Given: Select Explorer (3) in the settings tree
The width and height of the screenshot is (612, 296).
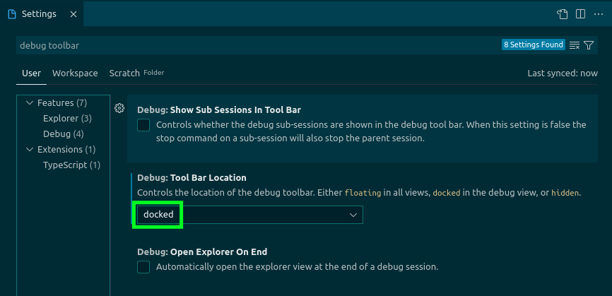Looking at the screenshot, I should coord(67,119).
